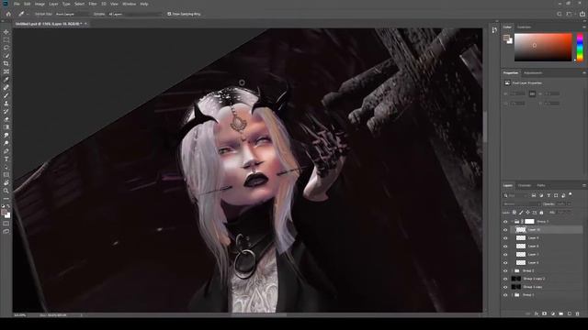Image resolution: width=588 pixels, height=330 pixels.
Task: Add a layer mask
Action: pyautogui.click(x=545, y=313)
